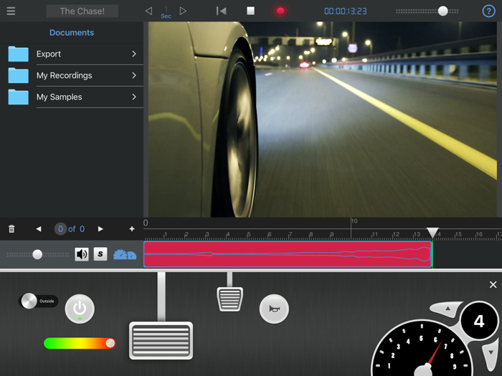
Task: Change the 1 Sec step interval
Action: (166, 13)
